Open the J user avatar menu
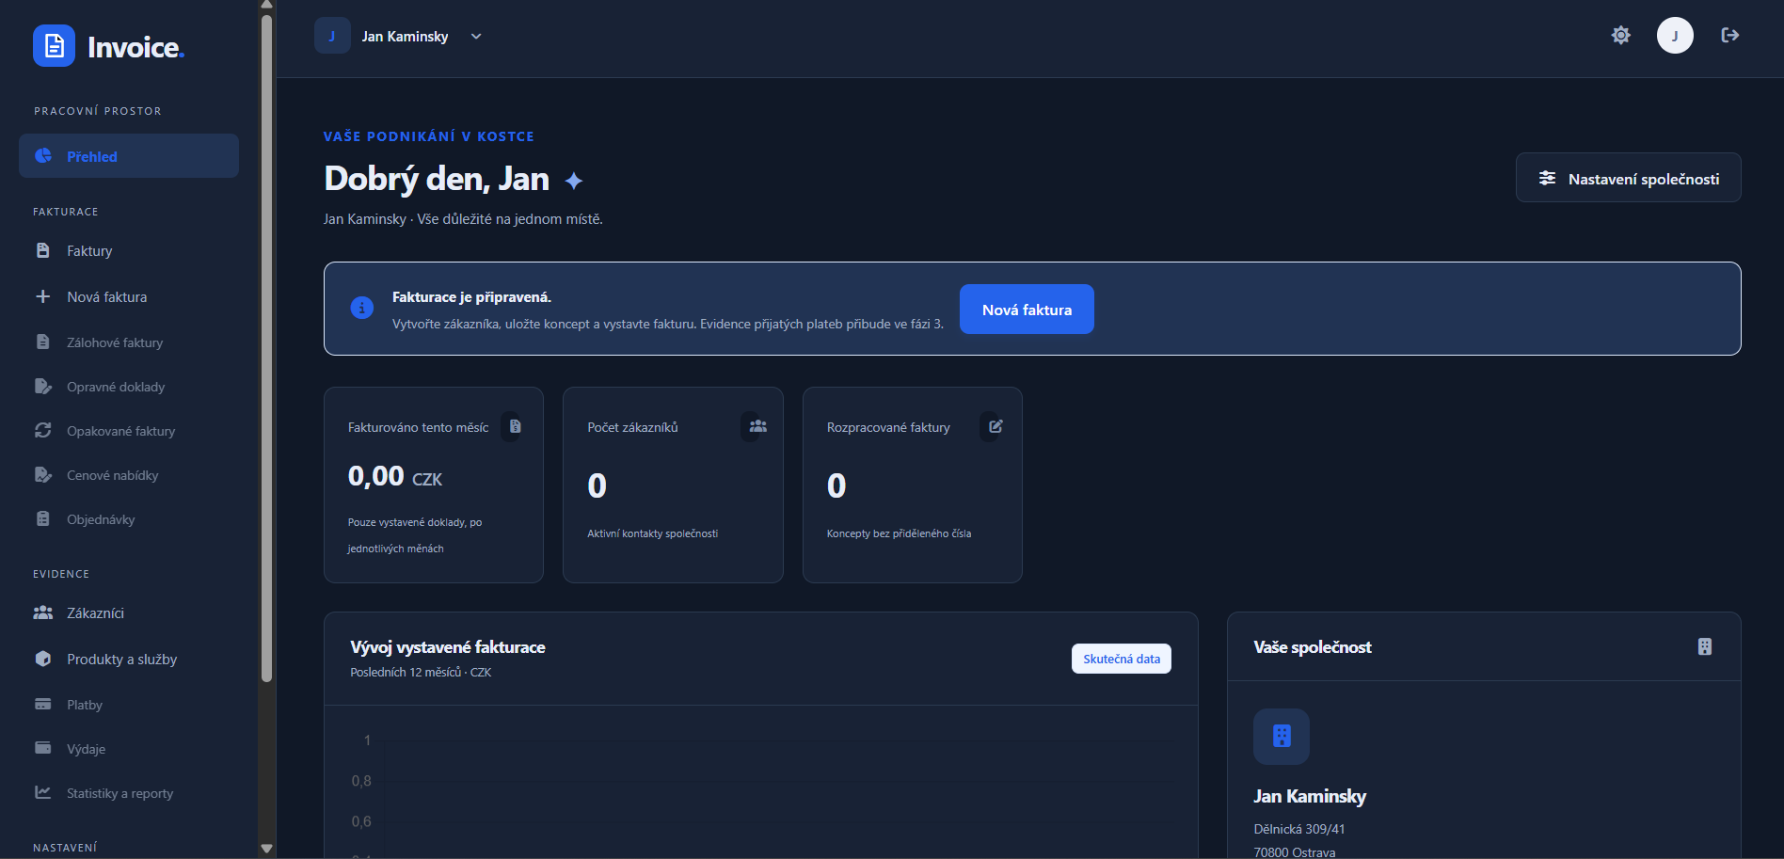1784x859 pixels. (x=1675, y=36)
